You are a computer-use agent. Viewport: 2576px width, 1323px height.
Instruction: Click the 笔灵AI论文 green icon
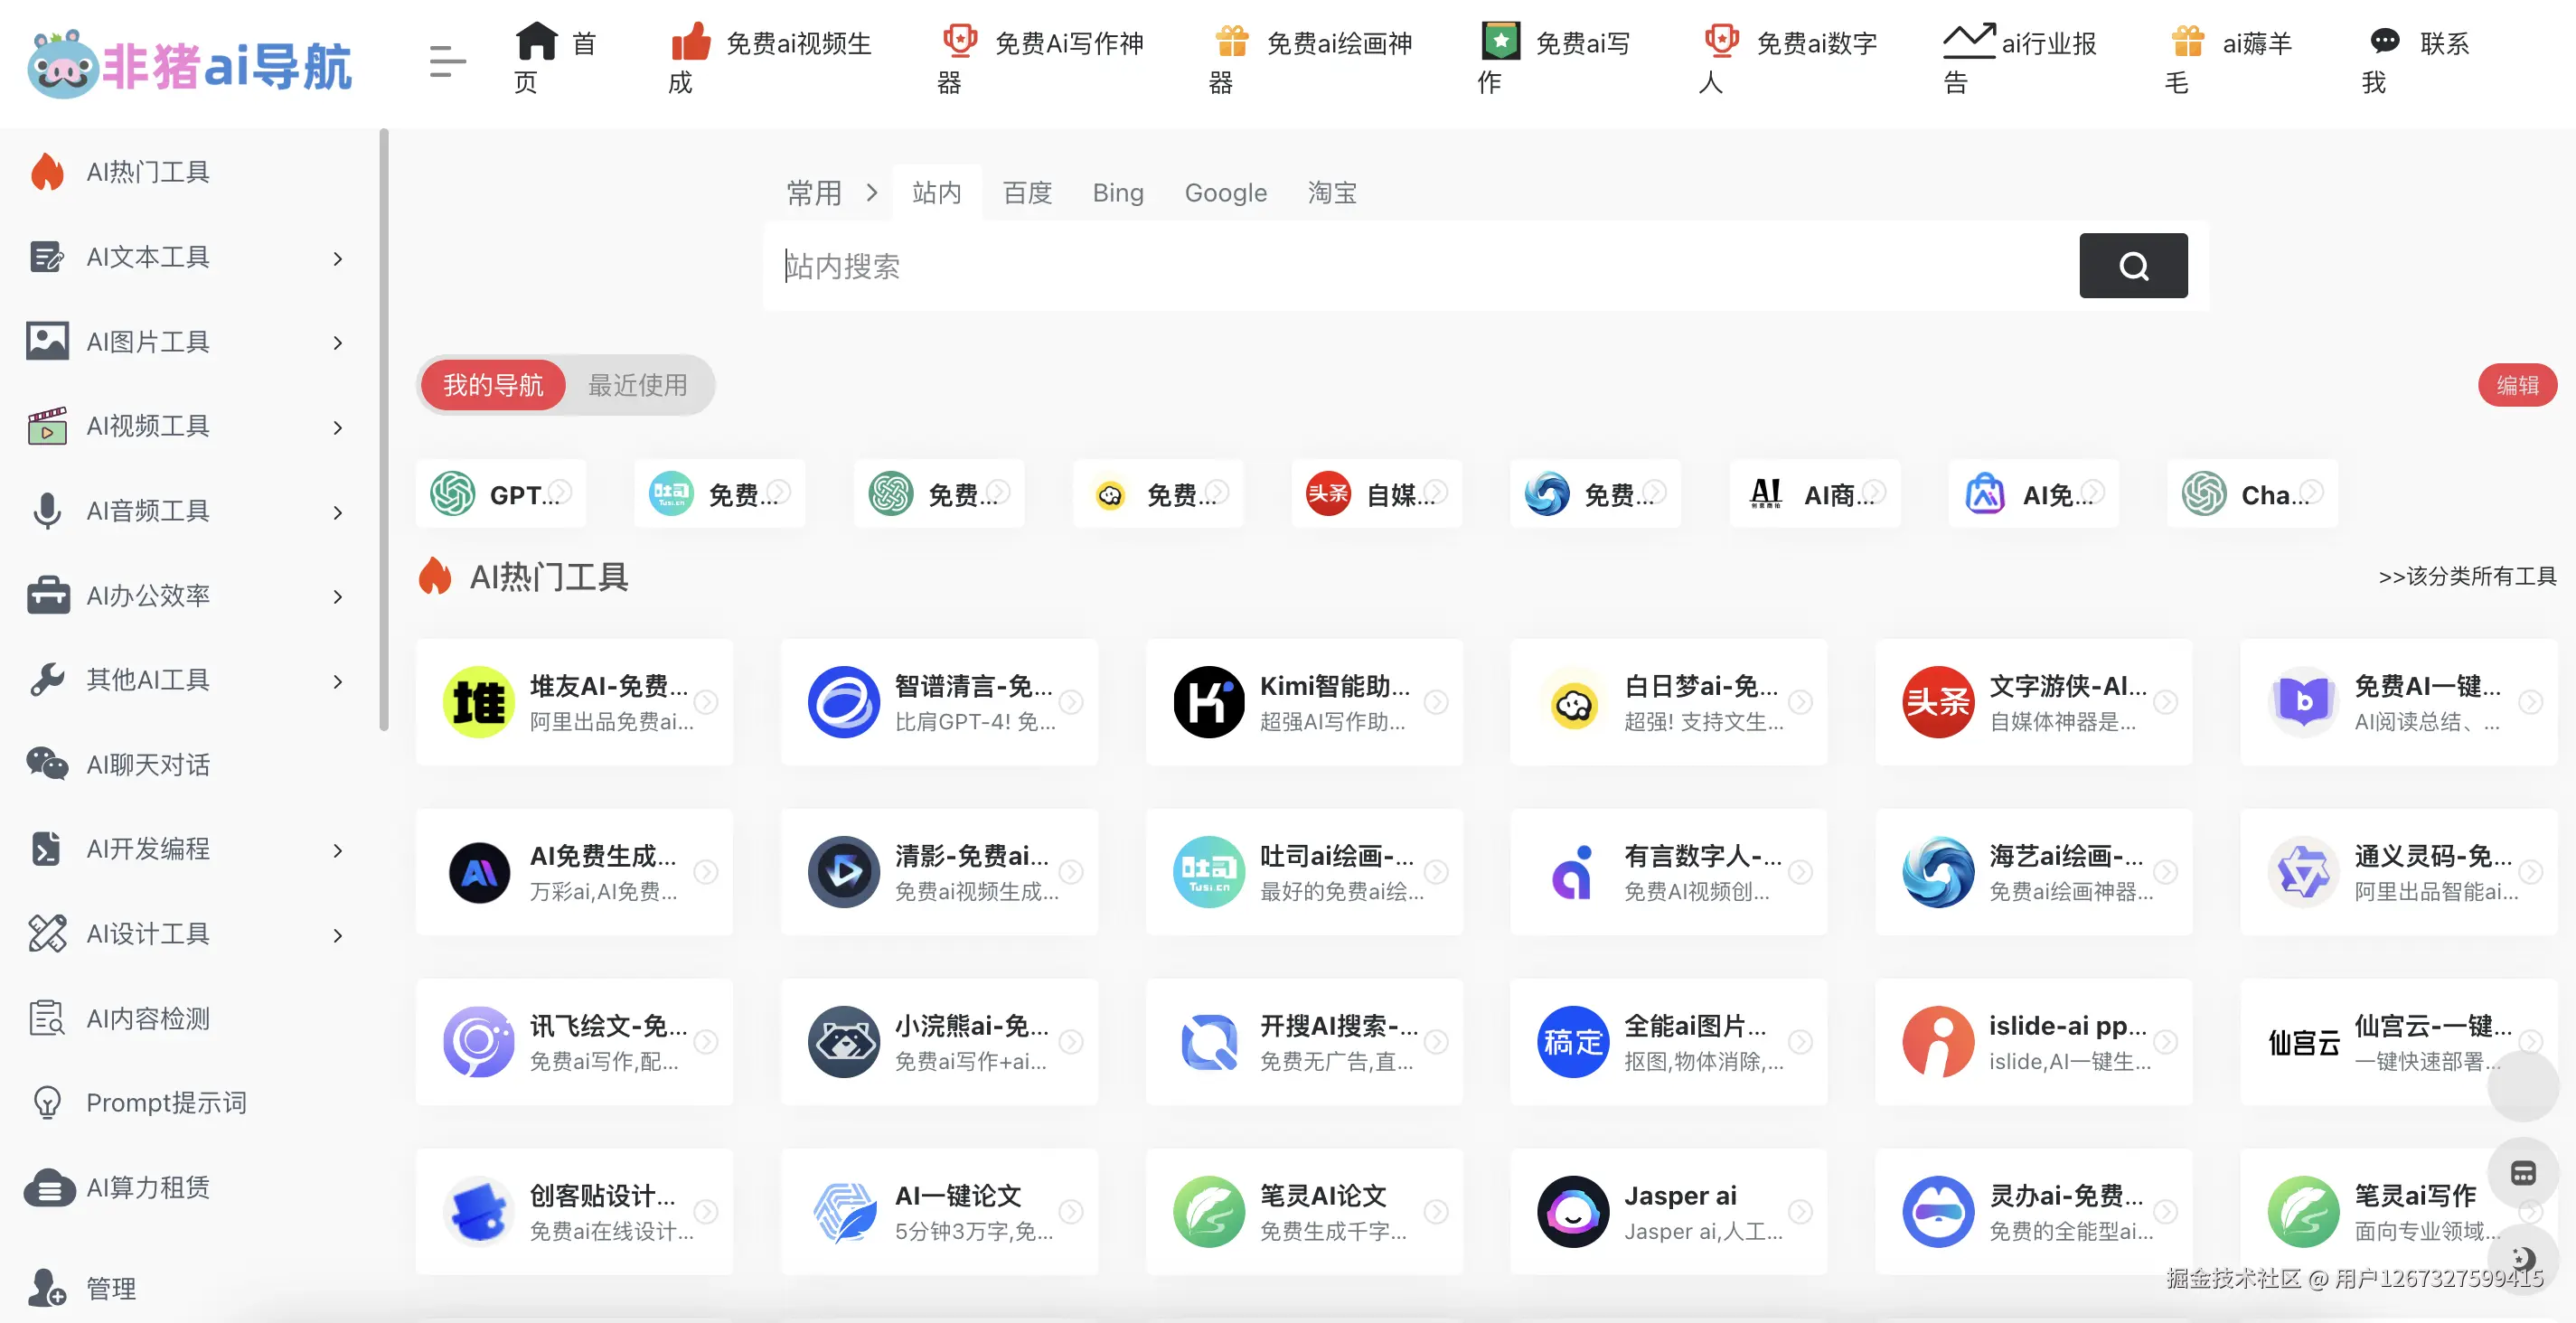(1209, 1212)
